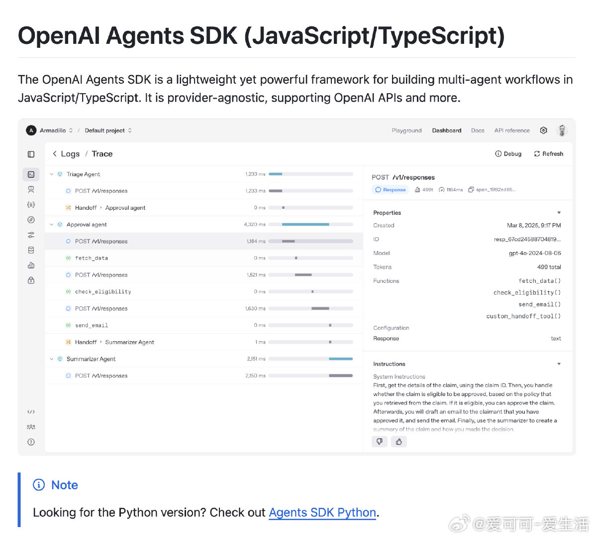Image resolution: width=595 pixels, height=538 pixels.
Task: Click the check_eligibility() function entry
Action: 527,292
